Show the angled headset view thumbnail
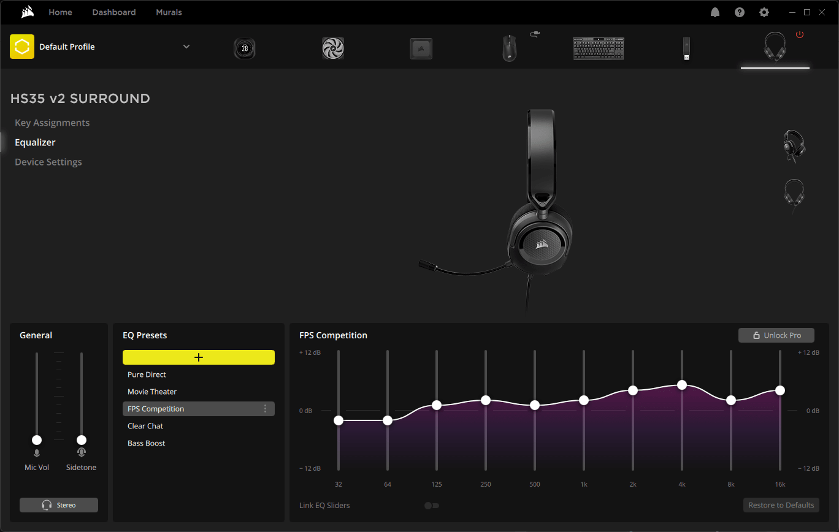The image size is (839, 532). 794,146
